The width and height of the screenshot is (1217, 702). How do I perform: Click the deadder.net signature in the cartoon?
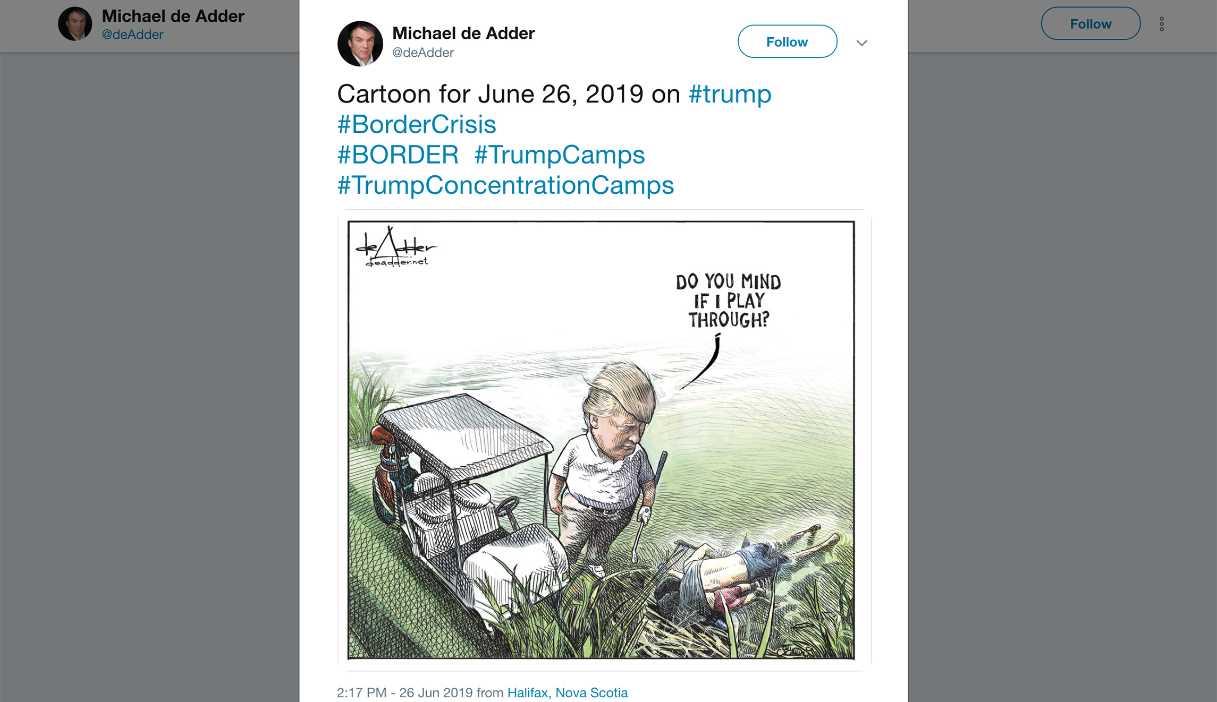(x=398, y=262)
